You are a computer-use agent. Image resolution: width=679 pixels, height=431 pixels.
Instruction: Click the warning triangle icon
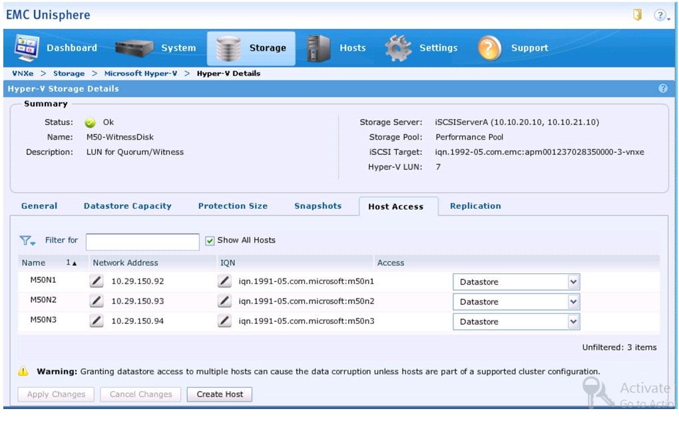(23, 371)
